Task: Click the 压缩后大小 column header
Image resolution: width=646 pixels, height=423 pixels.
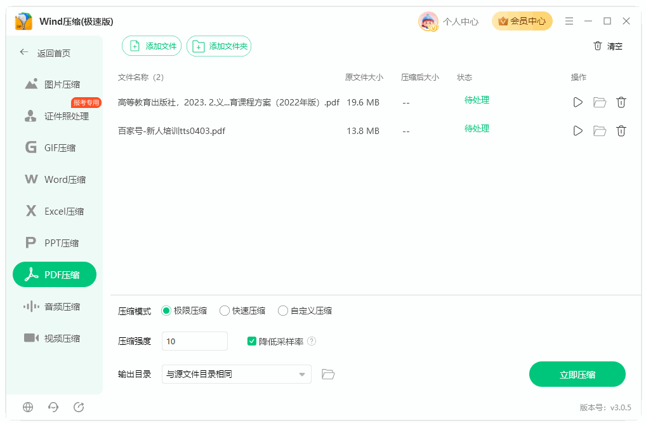Action: 420,77
